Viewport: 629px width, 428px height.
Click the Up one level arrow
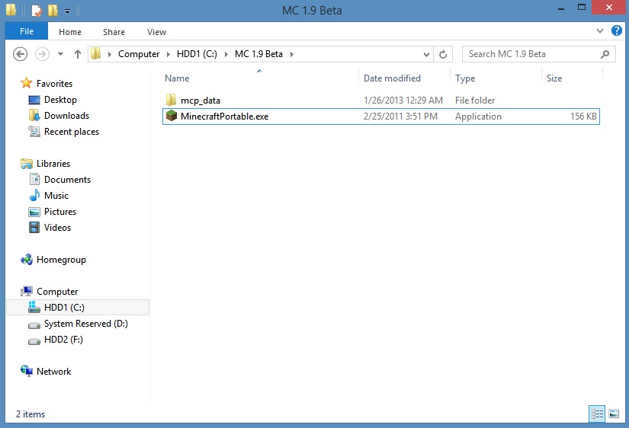pyautogui.click(x=78, y=54)
